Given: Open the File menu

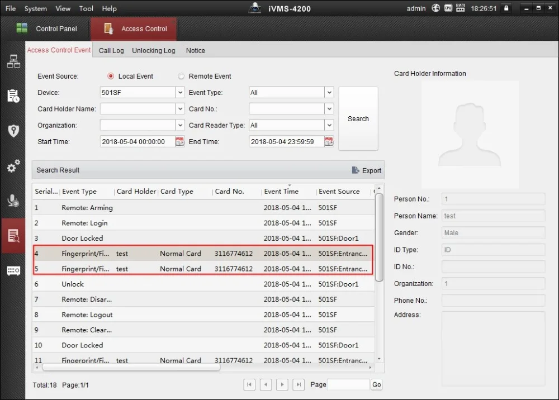Looking at the screenshot, I should [x=11, y=8].
